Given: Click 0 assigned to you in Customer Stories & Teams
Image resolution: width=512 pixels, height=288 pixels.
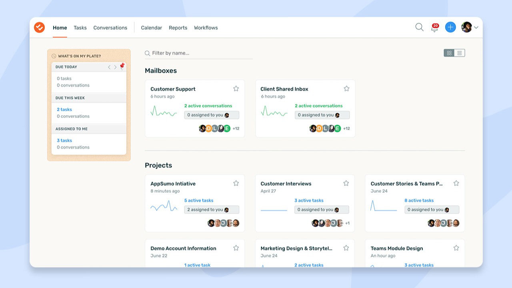Looking at the screenshot, I should click(x=432, y=210).
